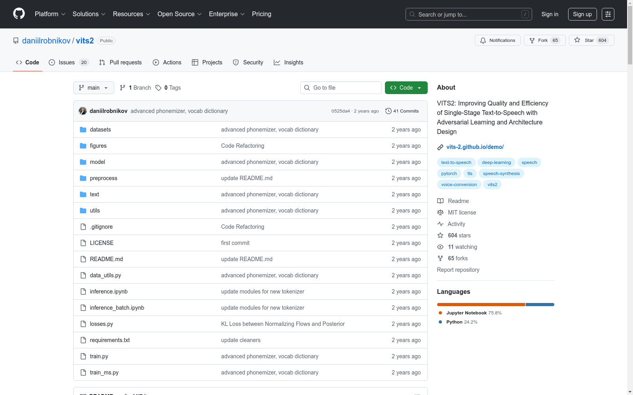
Task: Click the bell icon in Notifications button
Action: tap(483, 40)
